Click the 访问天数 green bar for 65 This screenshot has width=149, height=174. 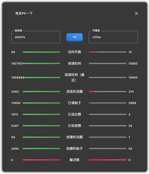point(41,52)
